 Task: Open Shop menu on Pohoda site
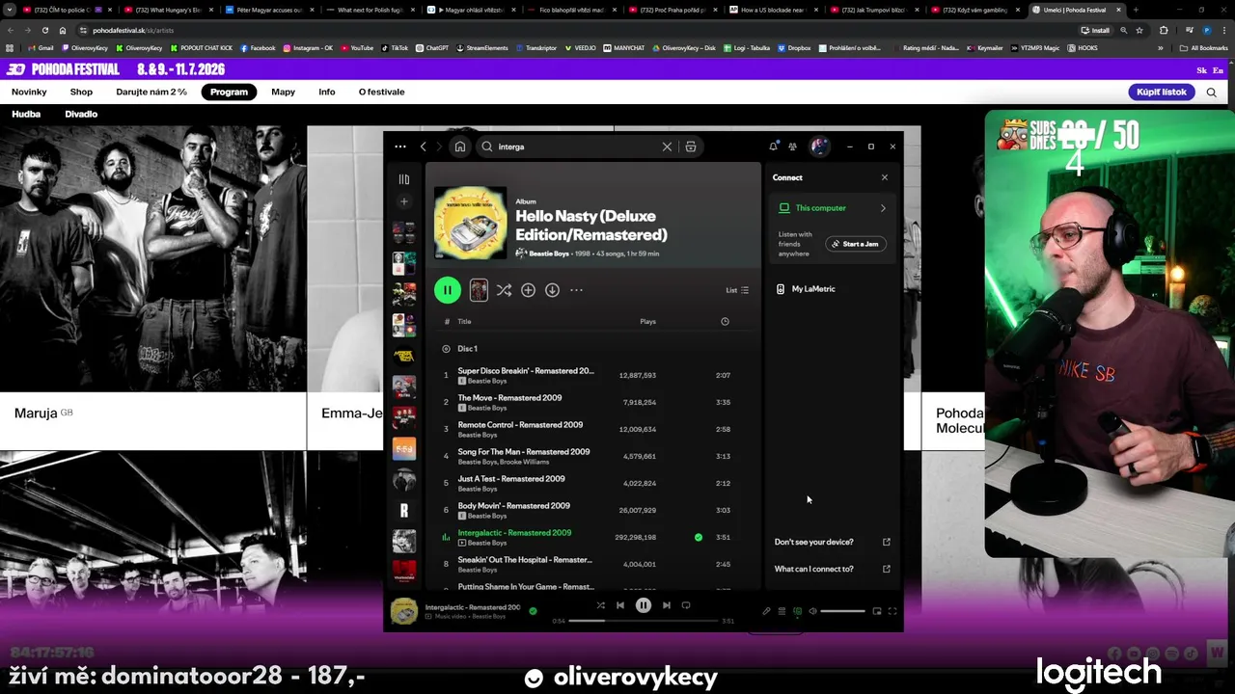coord(81,92)
